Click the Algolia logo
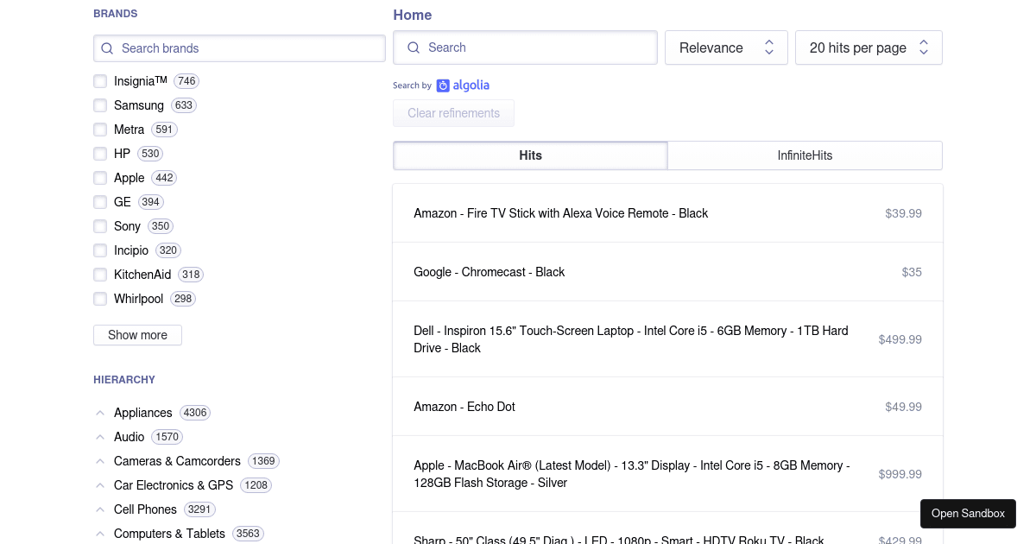Viewport: 1036px width, 544px height. point(464,85)
